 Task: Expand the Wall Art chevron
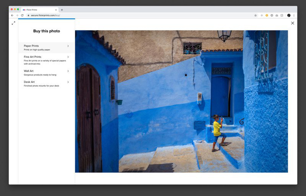point(68,71)
